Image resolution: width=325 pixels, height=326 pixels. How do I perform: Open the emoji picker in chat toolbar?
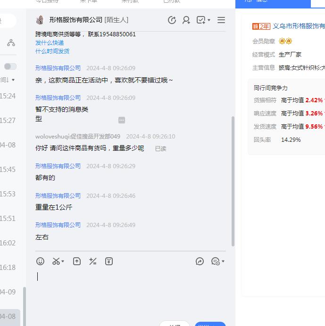[41, 261]
